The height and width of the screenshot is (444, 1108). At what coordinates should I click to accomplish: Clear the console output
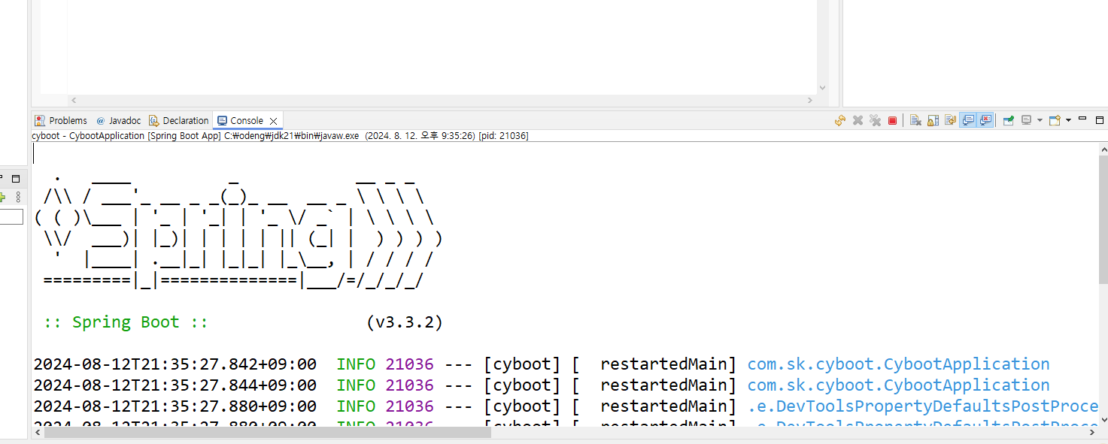[915, 120]
